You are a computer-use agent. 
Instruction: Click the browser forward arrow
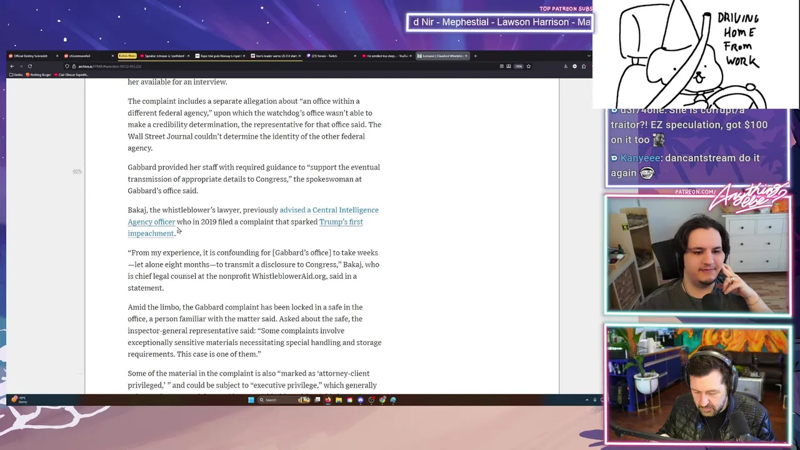click(21, 66)
